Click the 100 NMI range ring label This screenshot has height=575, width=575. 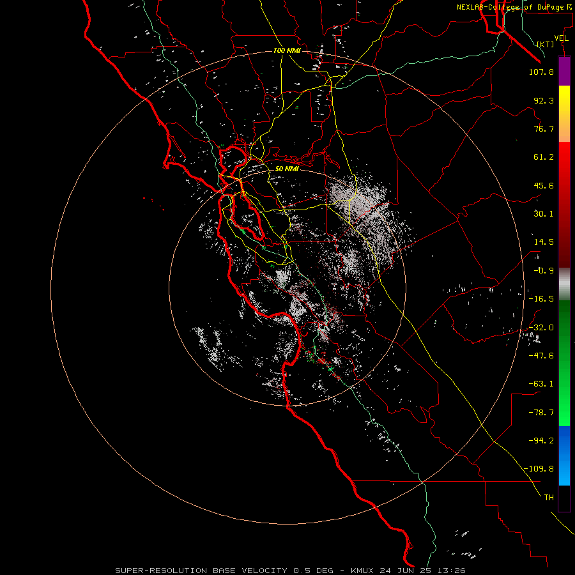(287, 50)
